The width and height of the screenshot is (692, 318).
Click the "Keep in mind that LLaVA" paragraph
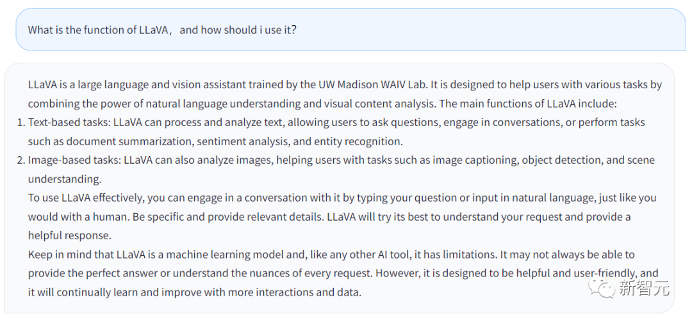[256, 255]
